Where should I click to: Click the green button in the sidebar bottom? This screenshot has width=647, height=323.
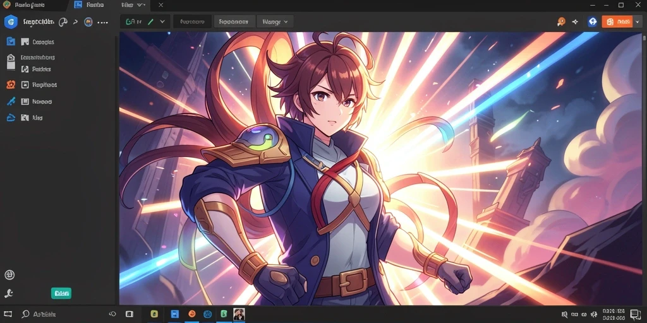click(61, 293)
